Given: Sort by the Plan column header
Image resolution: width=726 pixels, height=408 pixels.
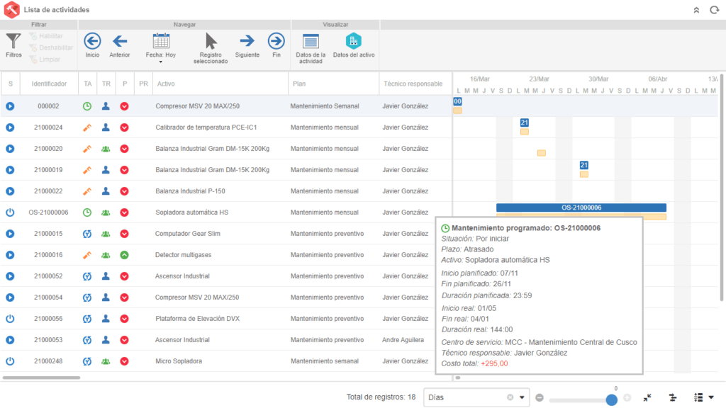Looking at the screenshot, I should pyautogui.click(x=299, y=84).
